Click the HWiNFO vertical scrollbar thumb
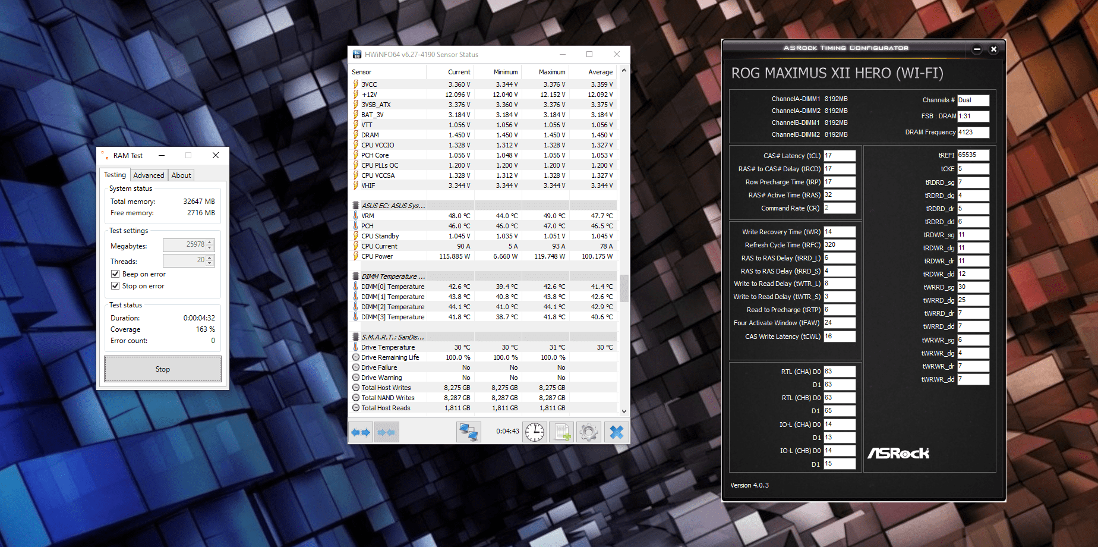The height and width of the screenshot is (547, 1098). tap(624, 288)
